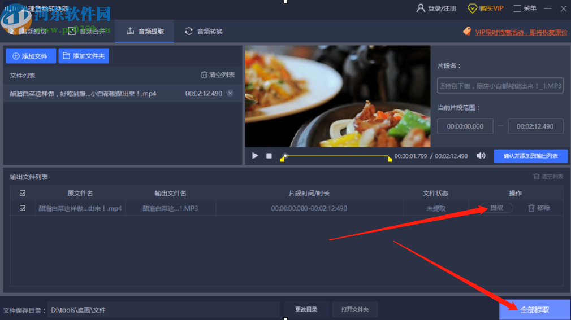The width and height of the screenshot is (571, 320).
Task: Click the yellow end marker on timeline
Action: point(390,159)
